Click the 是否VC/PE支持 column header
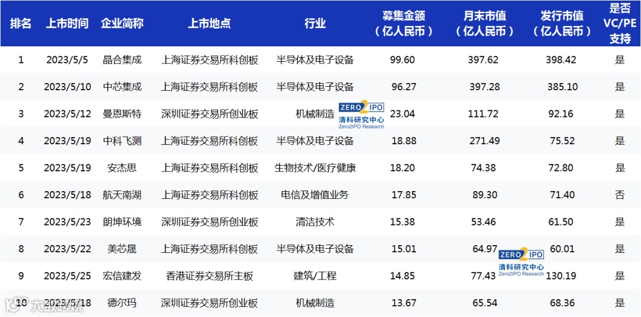 tap(620, 23)
